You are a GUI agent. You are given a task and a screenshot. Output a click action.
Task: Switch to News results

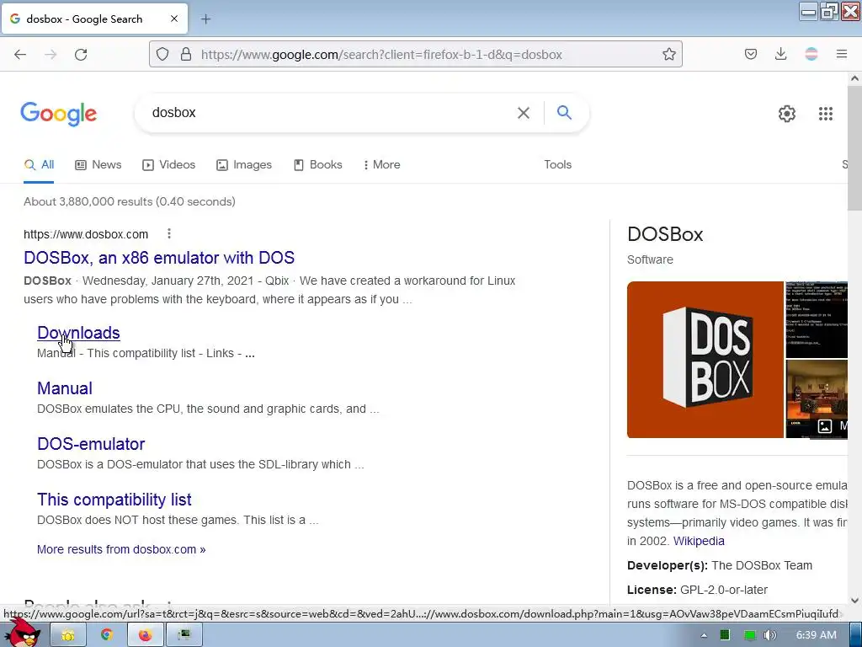[x=98, y=164]
